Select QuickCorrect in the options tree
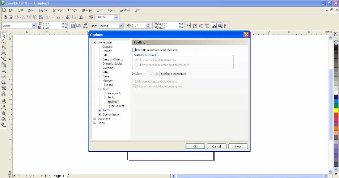Screen dimensions: 339x178 (116, 106)
